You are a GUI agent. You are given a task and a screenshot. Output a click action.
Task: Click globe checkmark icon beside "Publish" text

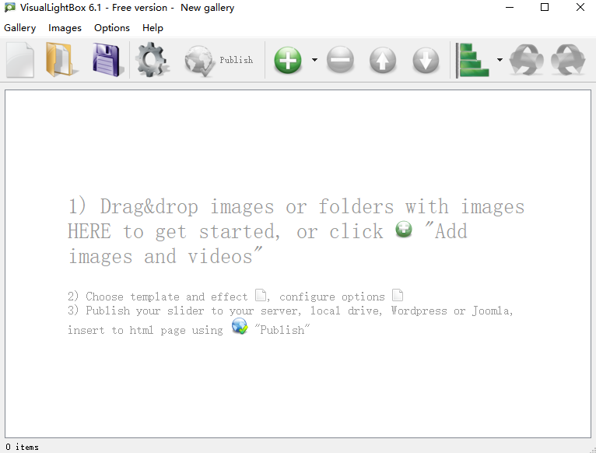point(240,326)
